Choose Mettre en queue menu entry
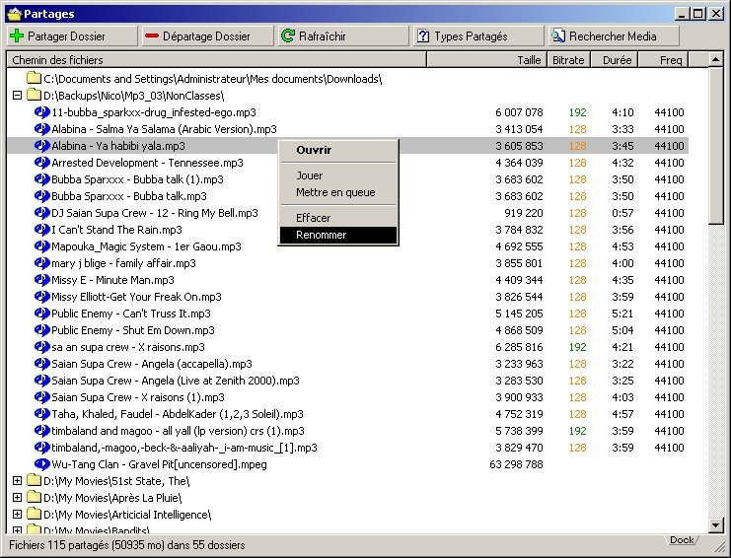731x558 pixels. pyautogui.click(x=337, y=192)
